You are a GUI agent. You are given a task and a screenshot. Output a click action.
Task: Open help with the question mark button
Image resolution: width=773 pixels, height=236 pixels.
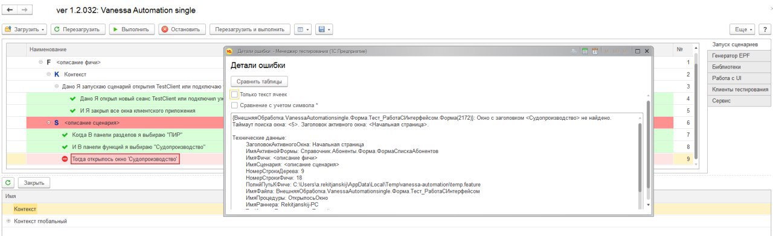click(765, 29)
